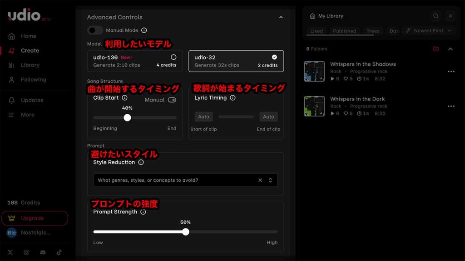Open Library from the sidebar

[30, 65]
